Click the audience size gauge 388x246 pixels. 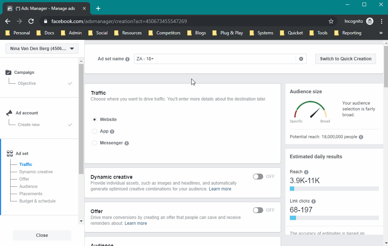point(310,109)
